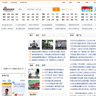
Task: Open middle street-scene photo thumbnail
Action: [47, 45]
